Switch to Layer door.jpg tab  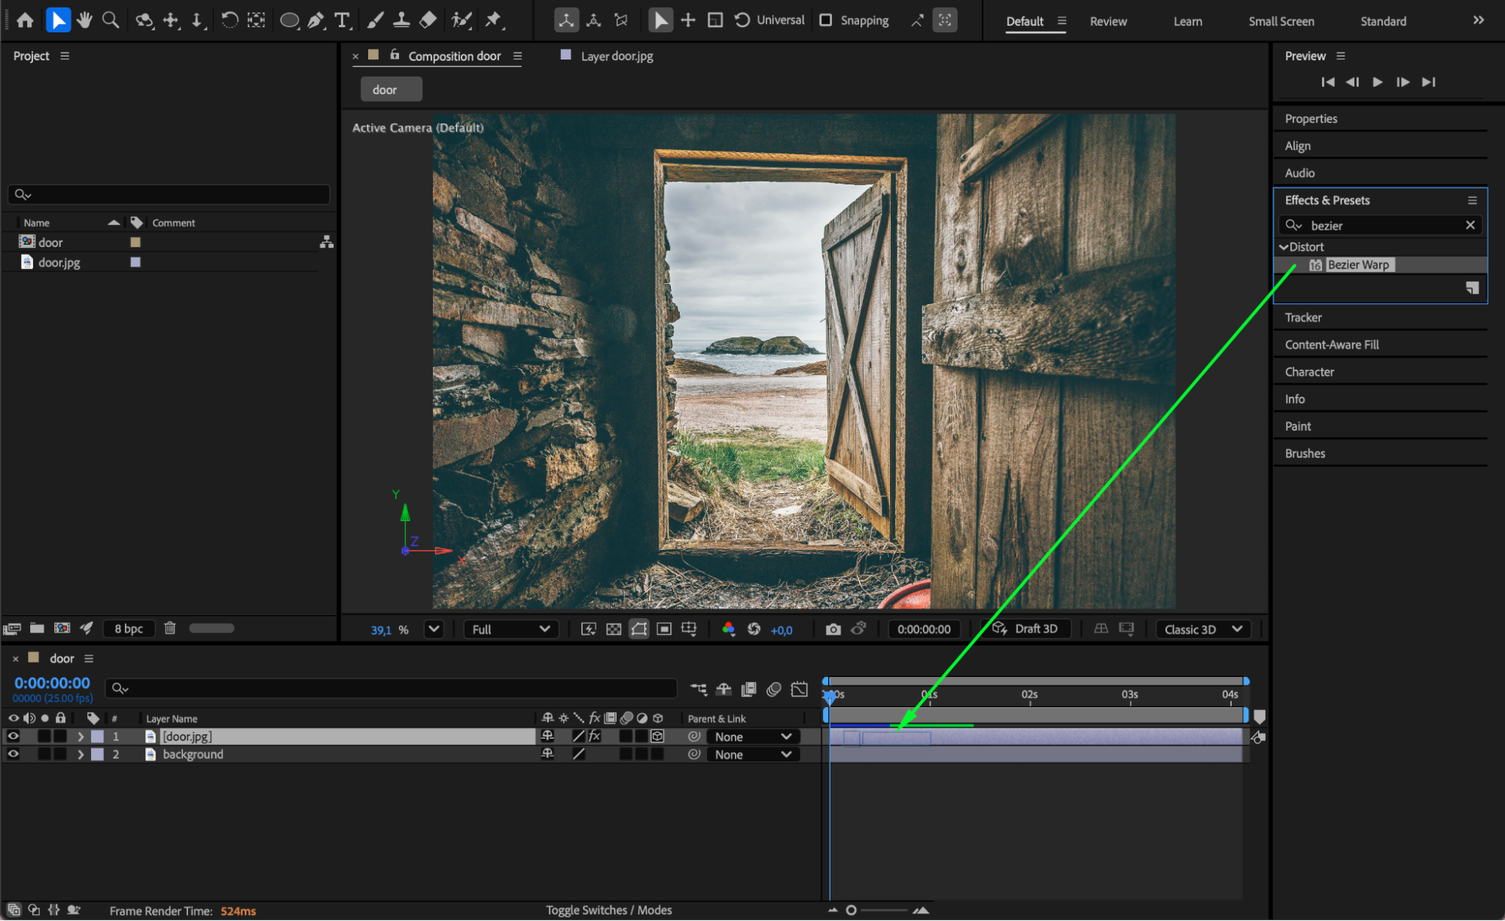tap(616, 56)
